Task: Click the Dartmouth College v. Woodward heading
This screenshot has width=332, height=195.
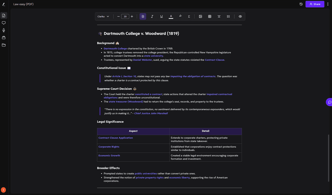Action: pyautogui.click(x=141, y=33)
